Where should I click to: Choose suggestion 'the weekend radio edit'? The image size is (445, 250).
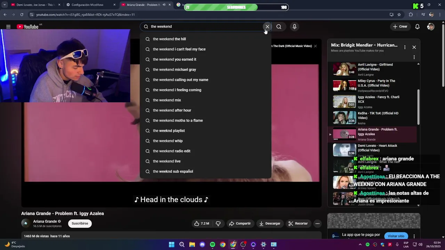point(205,151)
